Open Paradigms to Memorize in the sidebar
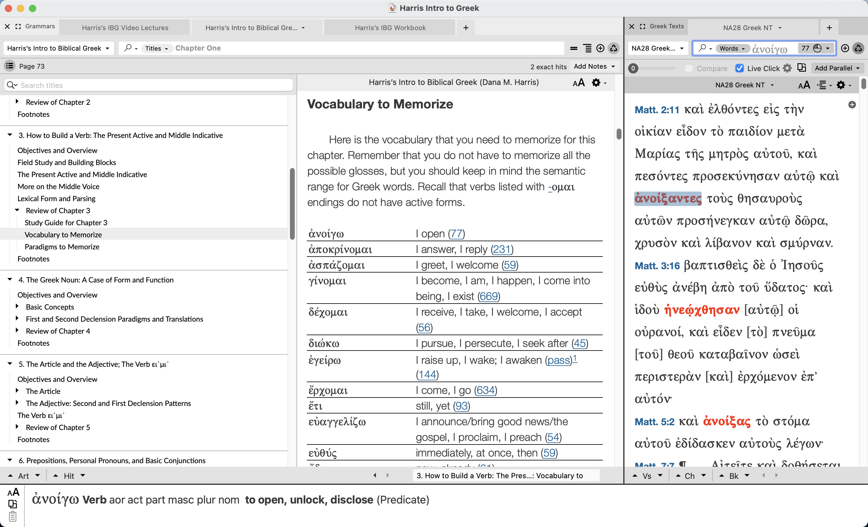The height and width of the screenshot is (527, 868). pos(62,246)
